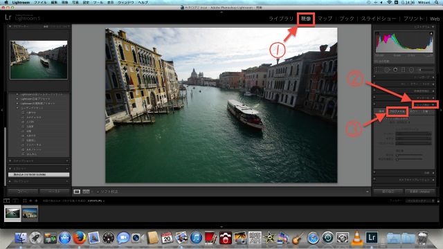443x249 pixels.
Task: Collapse the ユーザープリセット folder
Action: [x=17, y=108]
